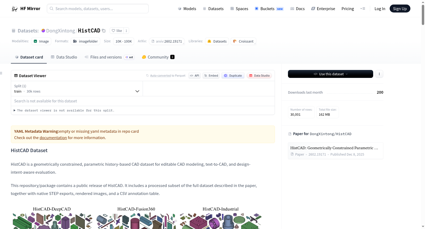Click the 'HistCAD Dataset' heading
425x229 pixels.
(x=29, y=151)
